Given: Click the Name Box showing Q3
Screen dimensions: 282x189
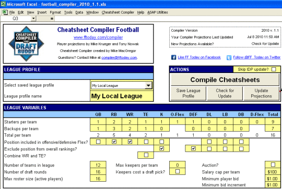Looking at the screenshot, I should tap(16, 18).
